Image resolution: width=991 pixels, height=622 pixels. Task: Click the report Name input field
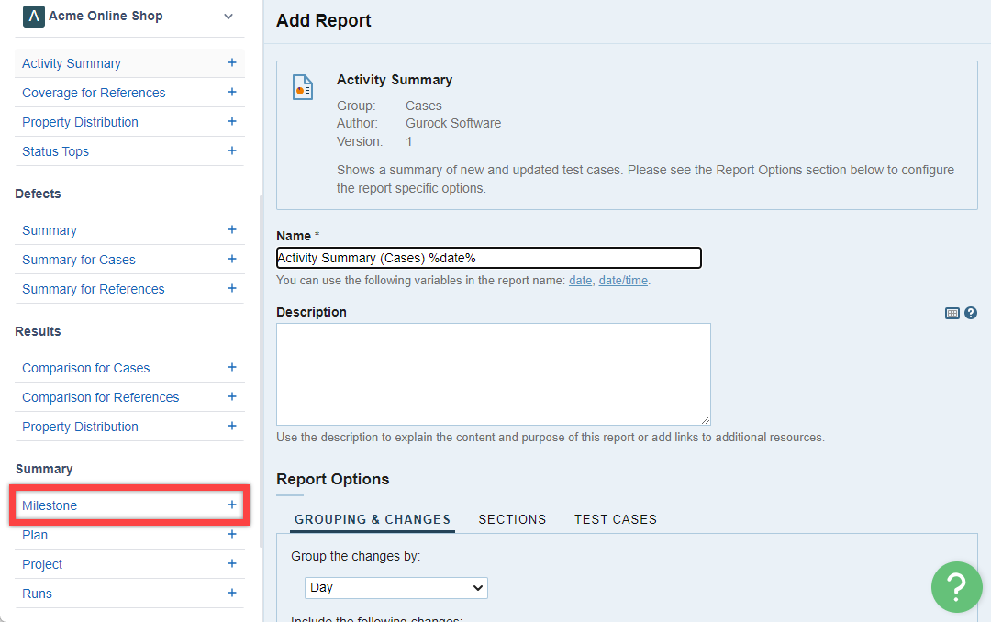coord(488,258)
